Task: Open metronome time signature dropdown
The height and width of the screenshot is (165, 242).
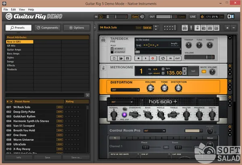Action: pyautogui.click(x=163, y=69)
